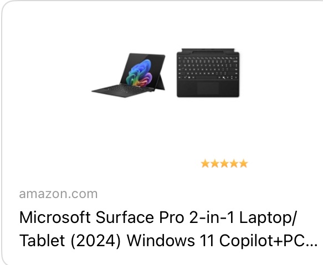Select the first gold rating star

tap(205, 164)
